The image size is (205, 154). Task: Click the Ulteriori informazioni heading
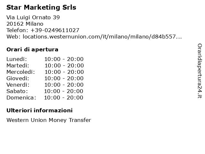[39, 110]
